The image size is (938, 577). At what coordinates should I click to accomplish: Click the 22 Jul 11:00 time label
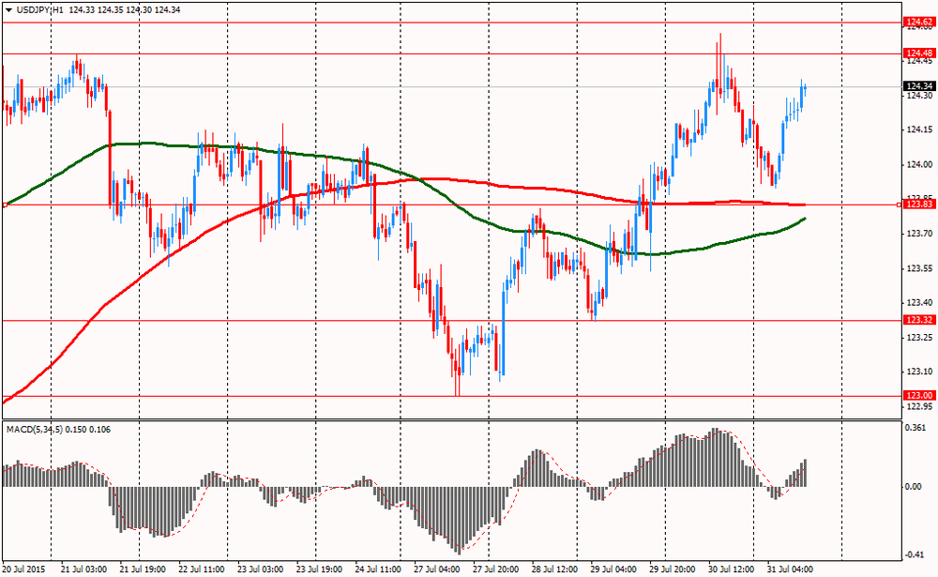point(202,569)
